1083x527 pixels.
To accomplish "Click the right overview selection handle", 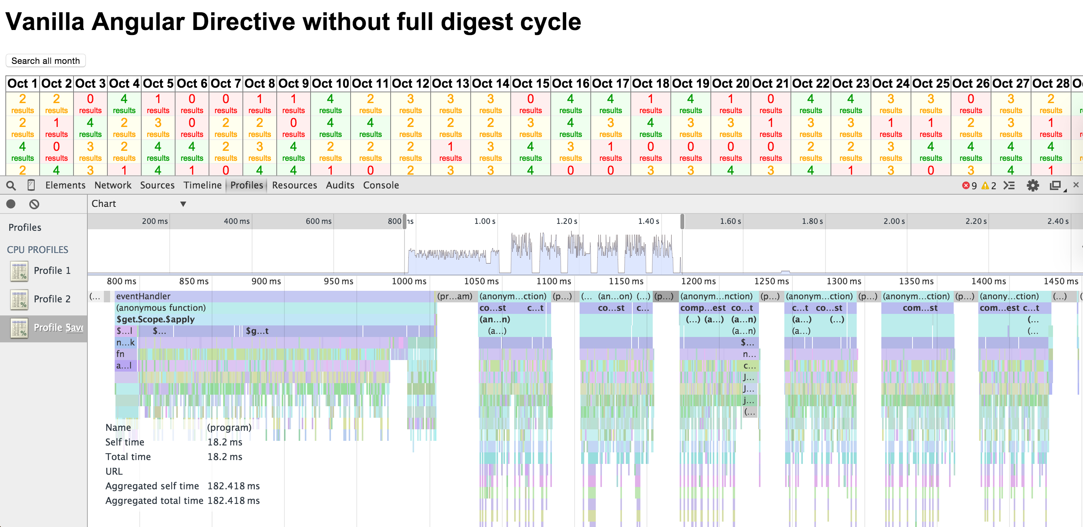I will pos(682,222).
